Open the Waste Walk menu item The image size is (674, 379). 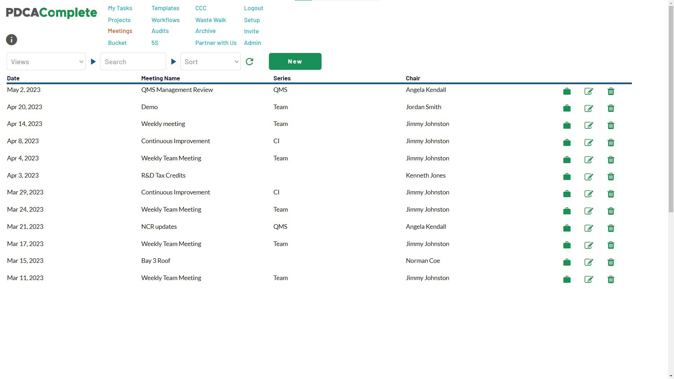tap(210, 20)
